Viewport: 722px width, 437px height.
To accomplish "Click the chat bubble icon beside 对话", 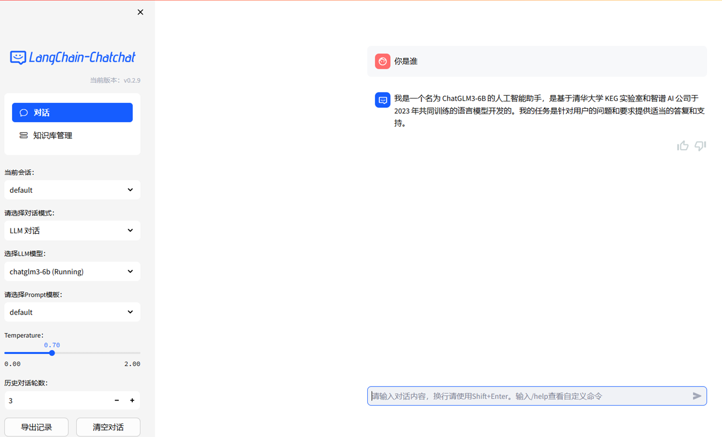I will point(23,112).
